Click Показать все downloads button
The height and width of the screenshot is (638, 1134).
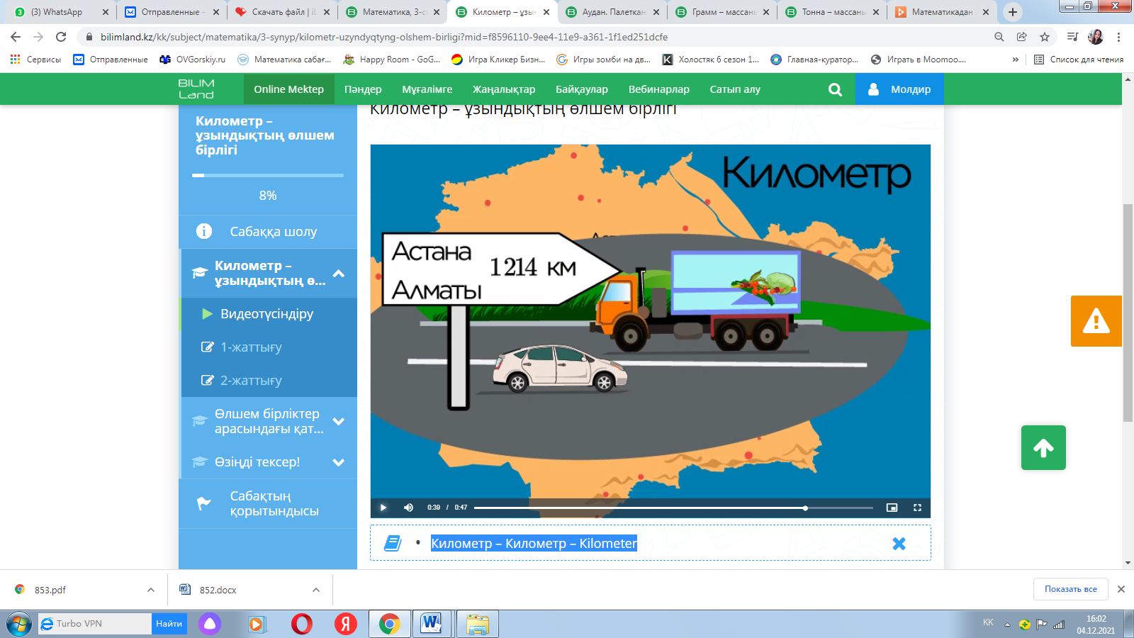(1070, 589)
